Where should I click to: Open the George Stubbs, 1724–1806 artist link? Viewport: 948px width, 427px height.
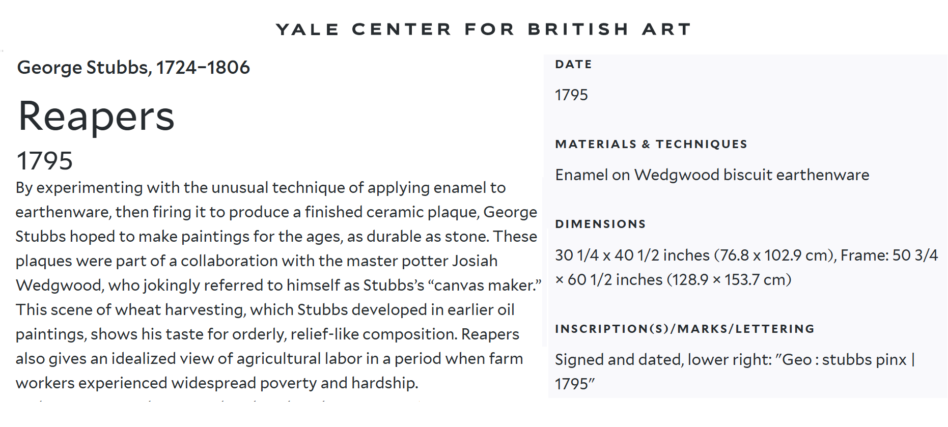(x=133, y=67)
